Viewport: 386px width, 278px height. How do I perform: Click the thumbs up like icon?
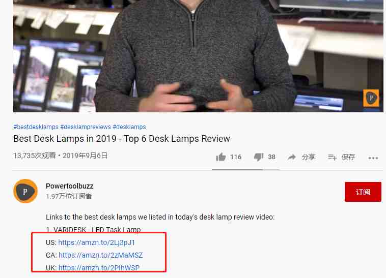click(x=221, y=157)
